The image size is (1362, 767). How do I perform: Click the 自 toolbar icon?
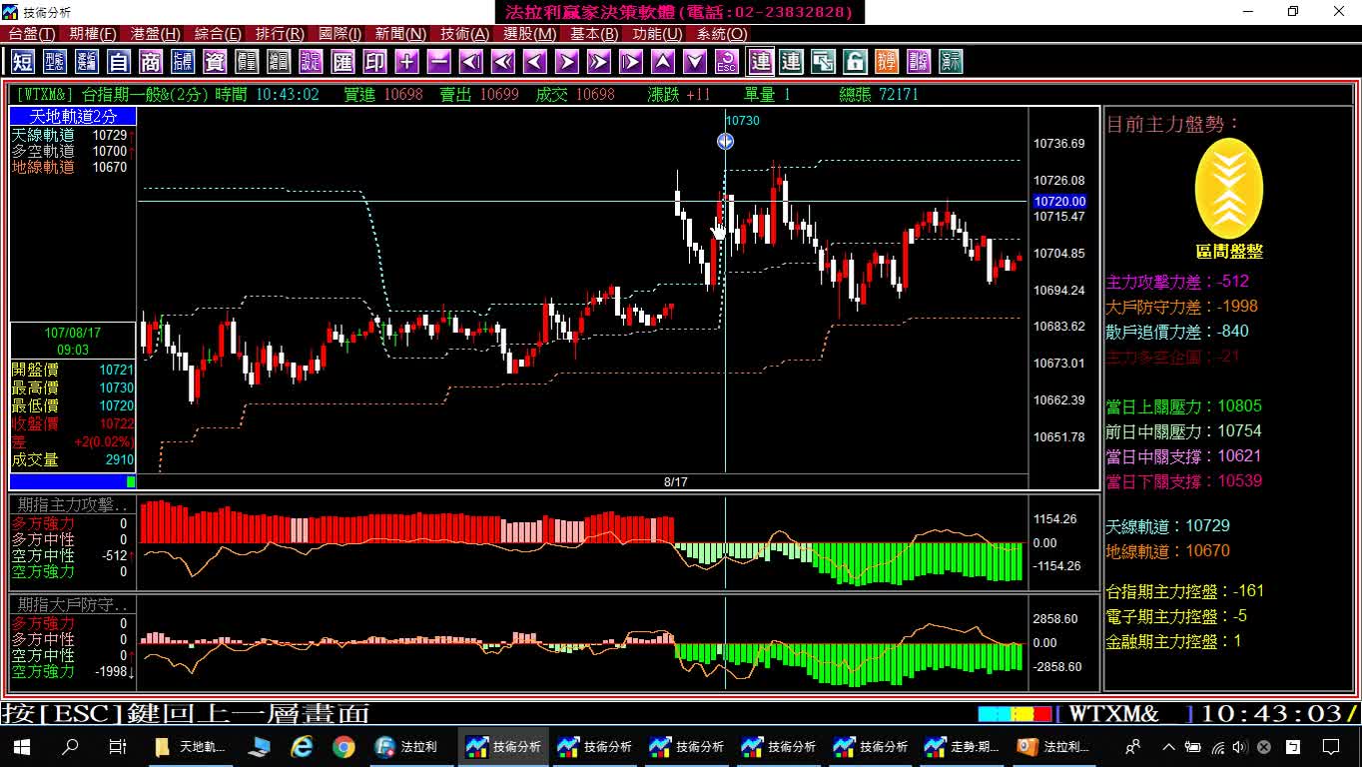119,62
